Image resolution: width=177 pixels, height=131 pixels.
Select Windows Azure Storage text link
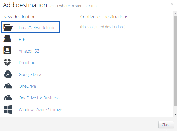(x=40, y=110)
